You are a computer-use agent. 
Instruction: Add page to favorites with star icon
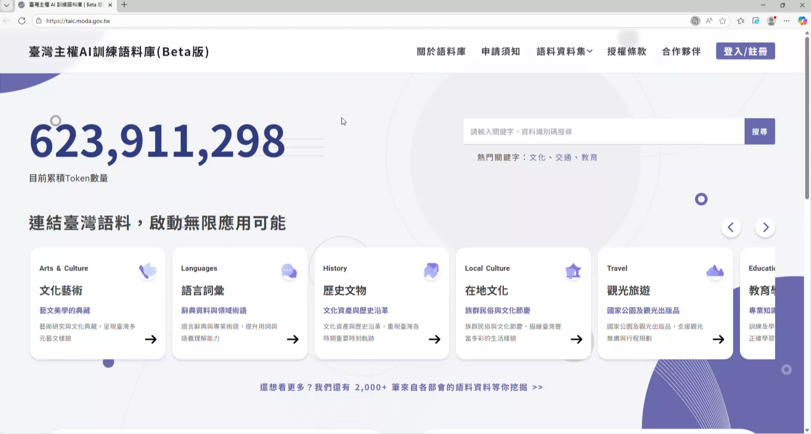pos(722,21)
